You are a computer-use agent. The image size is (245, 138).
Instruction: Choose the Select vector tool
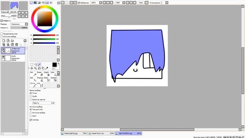coord(47,79)
